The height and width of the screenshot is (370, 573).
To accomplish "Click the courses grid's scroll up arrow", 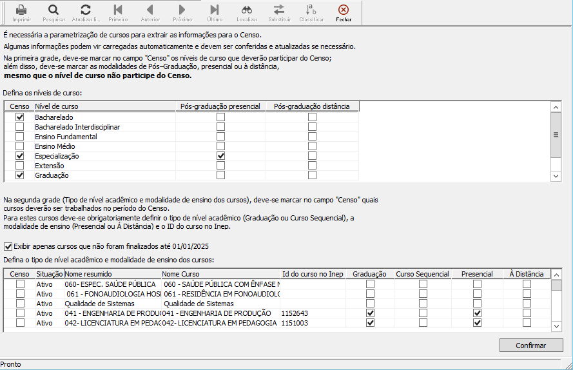I will pyautogui.click(x=556, y=275).
